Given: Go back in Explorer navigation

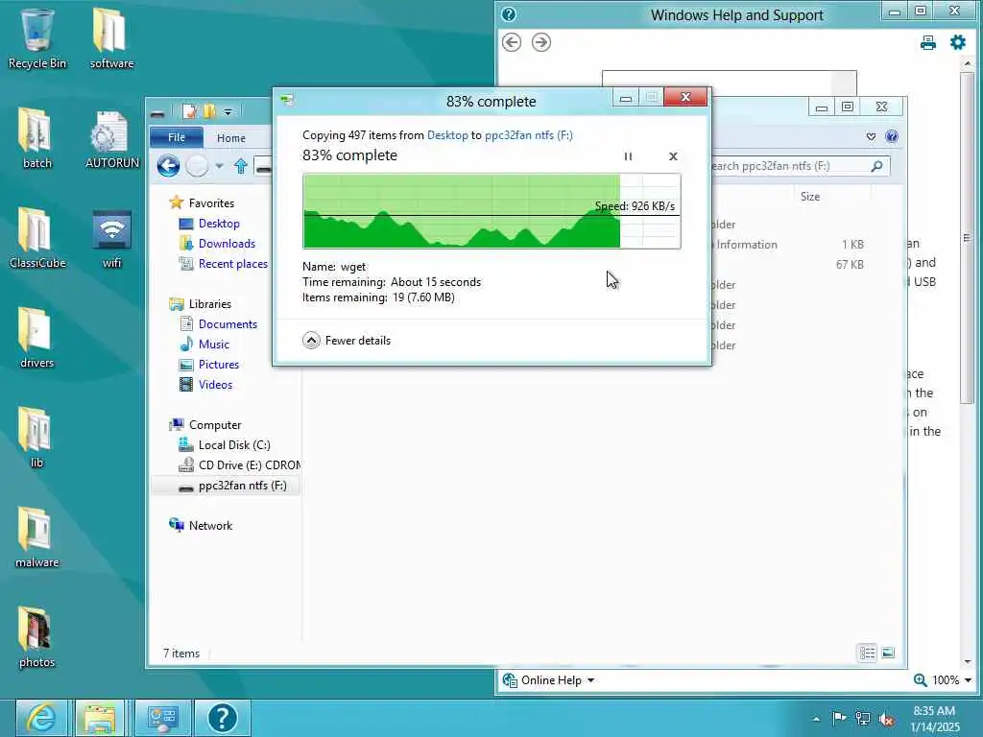Looking at the screenshot, I should pyautogui.click(x=168, y=166).
